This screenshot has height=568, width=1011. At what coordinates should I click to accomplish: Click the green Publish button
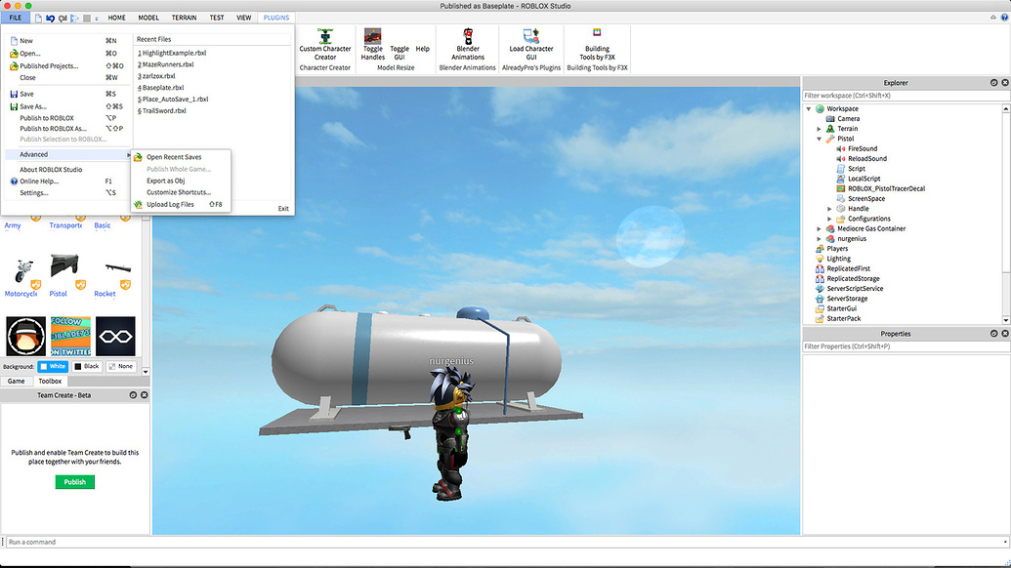pyautogui.click(x=74, y=481)
